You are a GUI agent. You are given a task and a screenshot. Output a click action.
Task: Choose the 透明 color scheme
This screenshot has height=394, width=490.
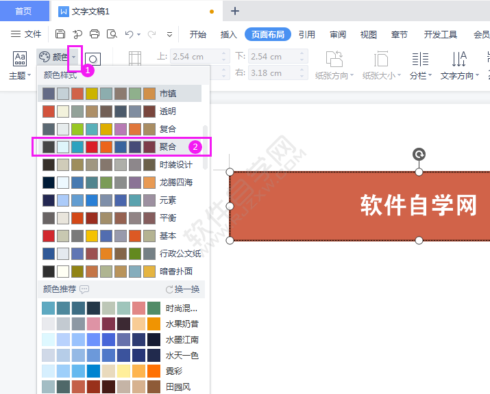pos(120,111)
